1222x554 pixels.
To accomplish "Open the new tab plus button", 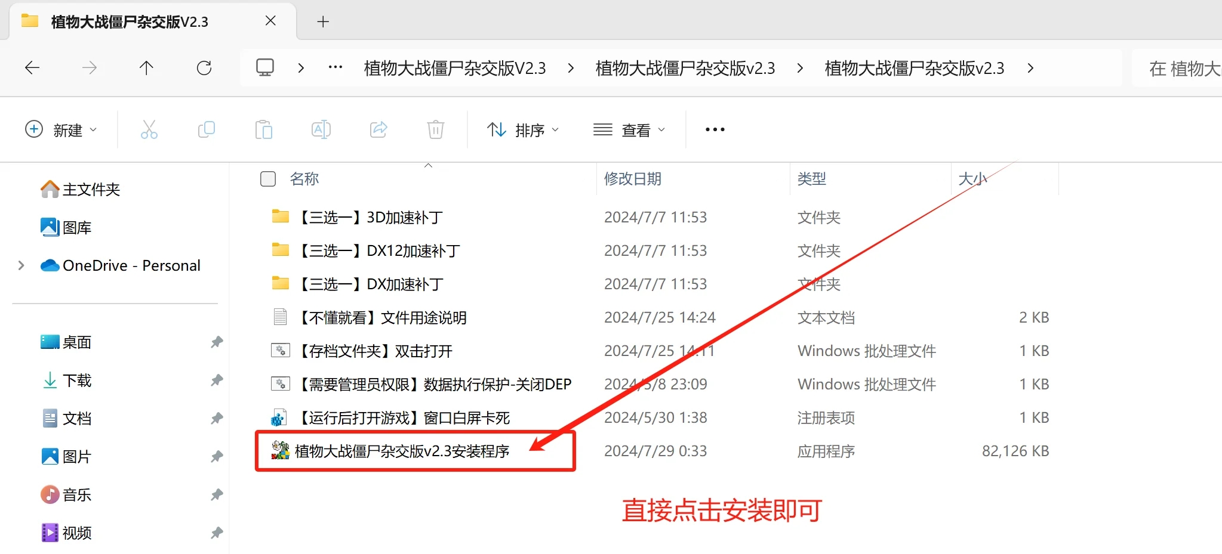I will click(323, 22).
